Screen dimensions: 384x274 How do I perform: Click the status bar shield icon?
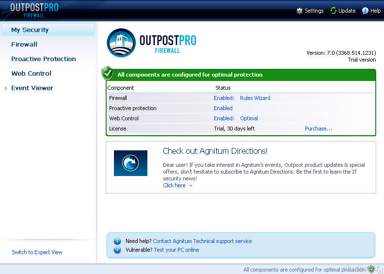(x=371, y=269)
